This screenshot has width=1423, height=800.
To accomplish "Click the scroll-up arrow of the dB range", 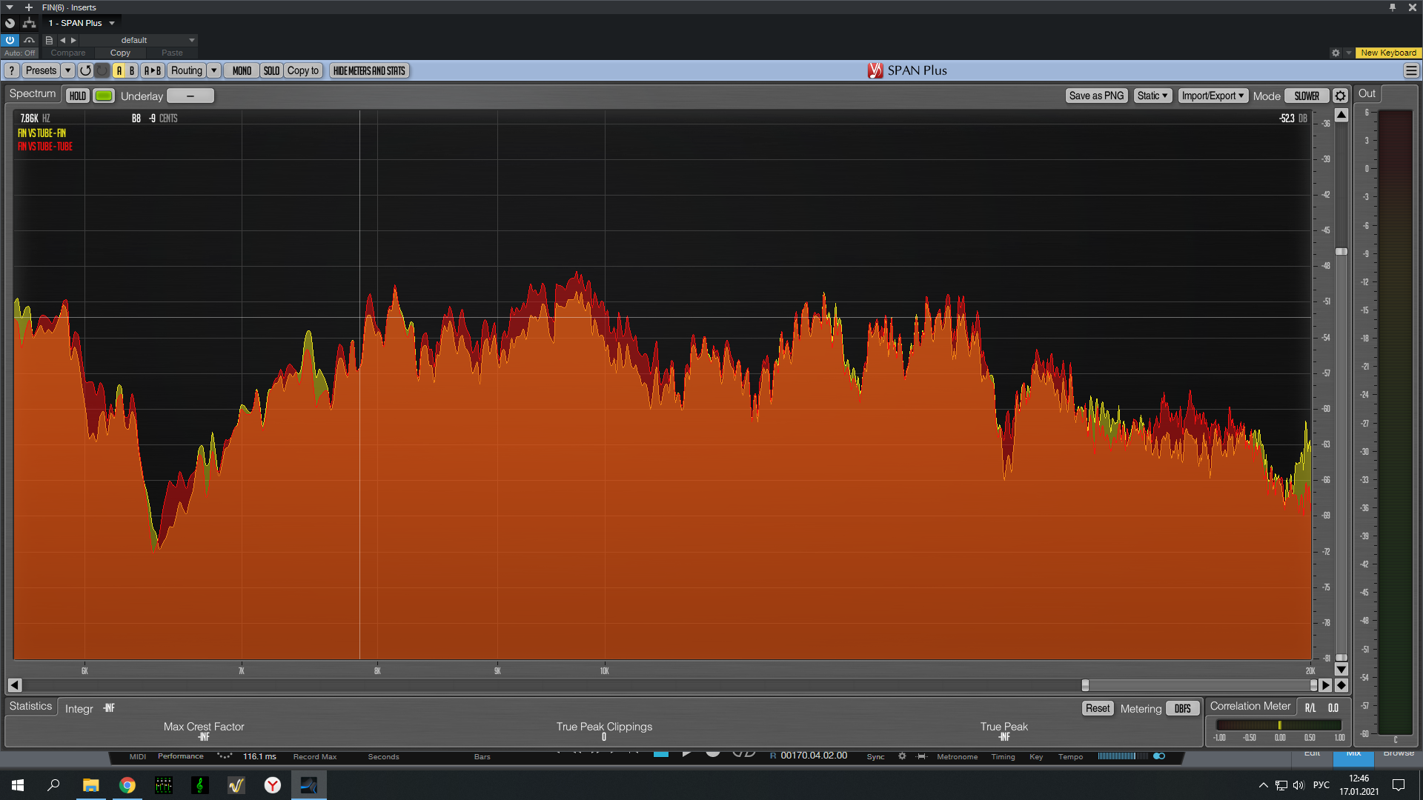I will coord(1341,115).
